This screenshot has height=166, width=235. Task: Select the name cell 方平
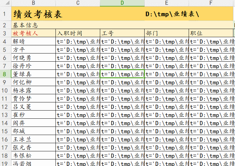pyautogui.click(x=33, y=50)
